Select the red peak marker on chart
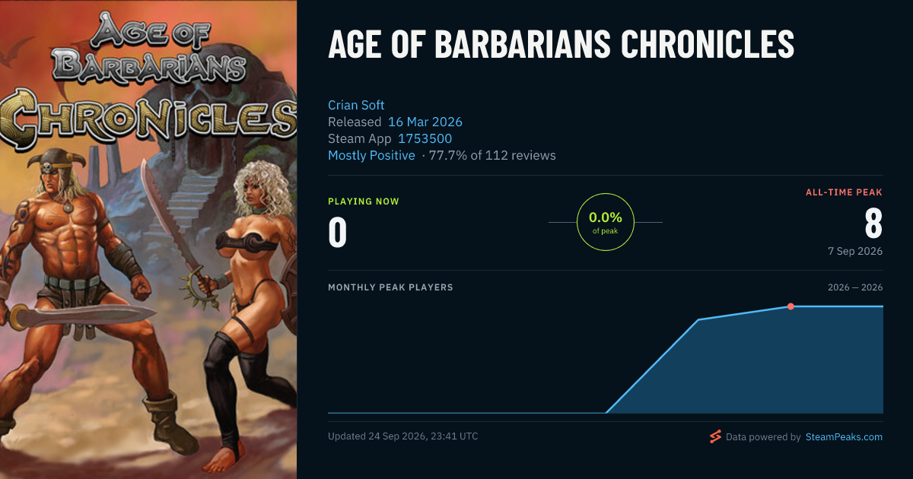This screenshot has height=479, width=913. [x=791, y=306]
